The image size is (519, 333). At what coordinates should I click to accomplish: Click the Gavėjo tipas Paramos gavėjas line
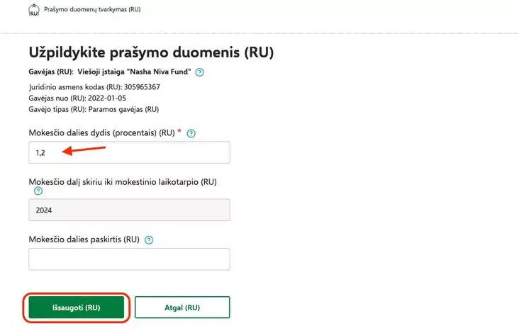[94, 110]
